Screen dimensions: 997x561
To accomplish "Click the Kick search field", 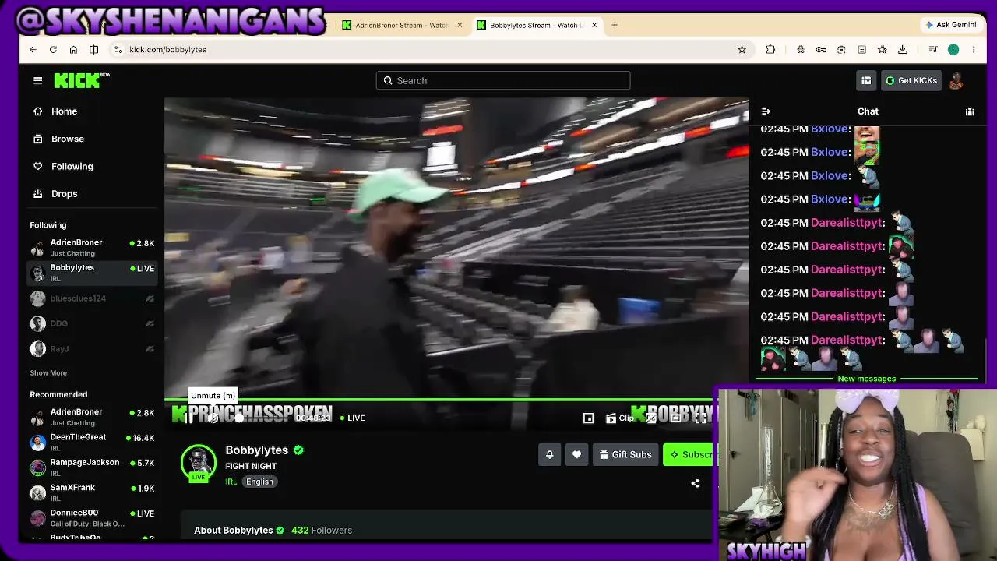I will coord(503,80).
